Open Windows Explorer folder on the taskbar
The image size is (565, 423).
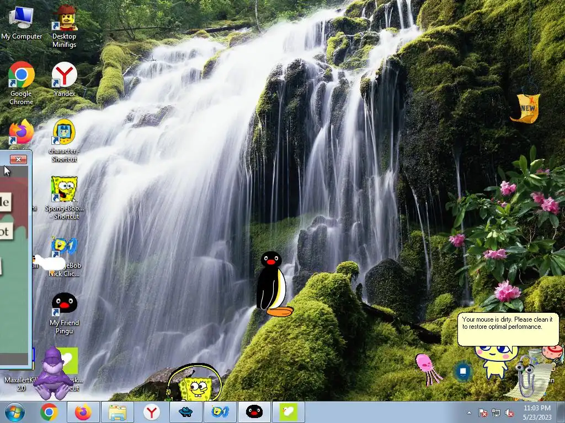118,412
